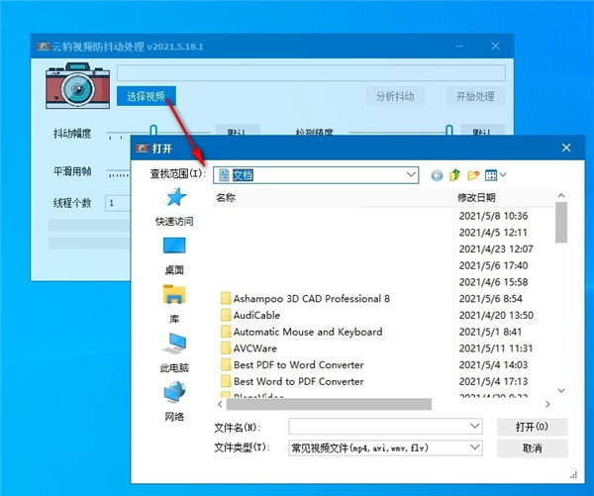
Task: Expand the 文件名 dropdown arrow
Action: (x=475, y=427)
